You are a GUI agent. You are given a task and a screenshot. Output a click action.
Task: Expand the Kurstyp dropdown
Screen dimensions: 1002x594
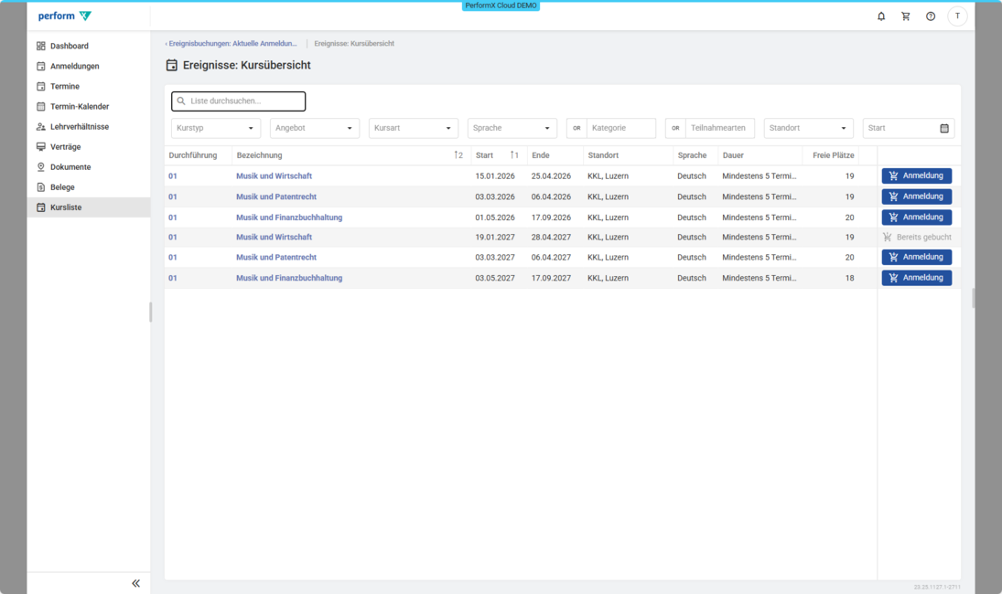(x=216, y=129)
